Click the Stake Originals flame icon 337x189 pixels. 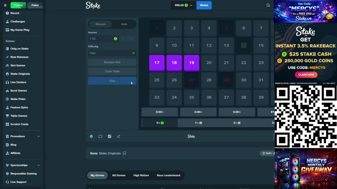tap(7, 74)
